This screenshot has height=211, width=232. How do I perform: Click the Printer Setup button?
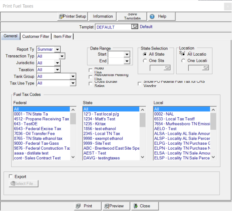pyautogui.click(x=72, y=16)
